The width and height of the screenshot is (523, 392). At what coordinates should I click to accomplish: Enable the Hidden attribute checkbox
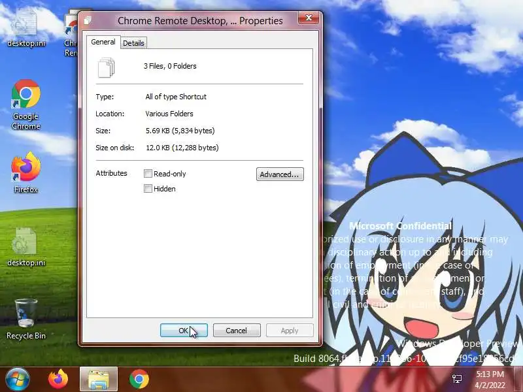click(x=148, y=188)
